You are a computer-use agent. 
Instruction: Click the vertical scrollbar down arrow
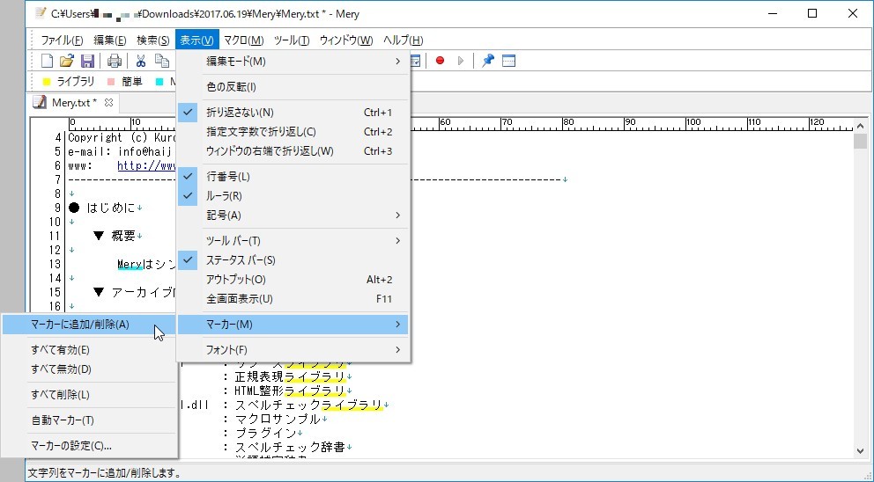(x=860, y=451)
